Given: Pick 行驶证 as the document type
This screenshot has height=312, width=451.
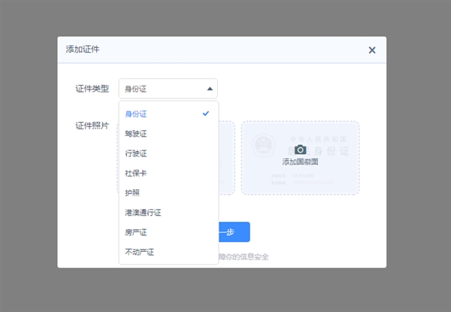Looking at the screenshot, I should 137,153.
